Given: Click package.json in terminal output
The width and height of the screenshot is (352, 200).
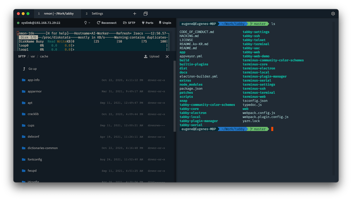Looking at the screenshot, I should (x=191, y=89).
